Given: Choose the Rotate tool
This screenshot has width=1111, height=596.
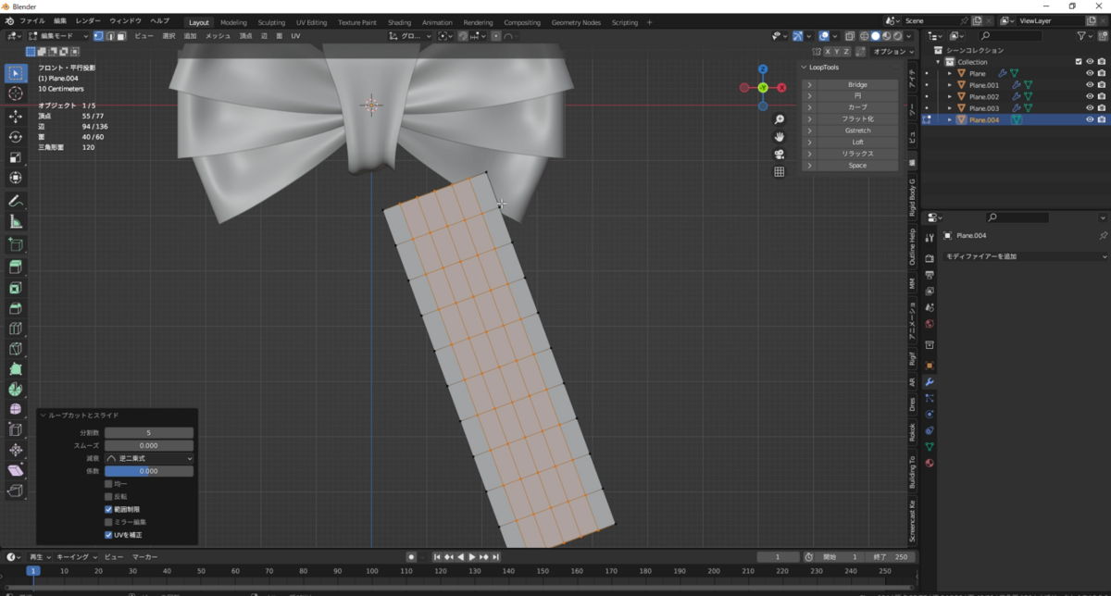Looking at the screenshot, I should tap(16, 137).
